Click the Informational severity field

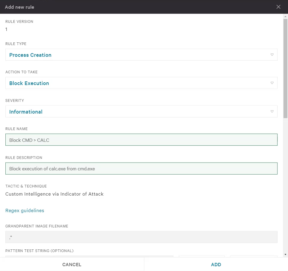tap(141, 111)
